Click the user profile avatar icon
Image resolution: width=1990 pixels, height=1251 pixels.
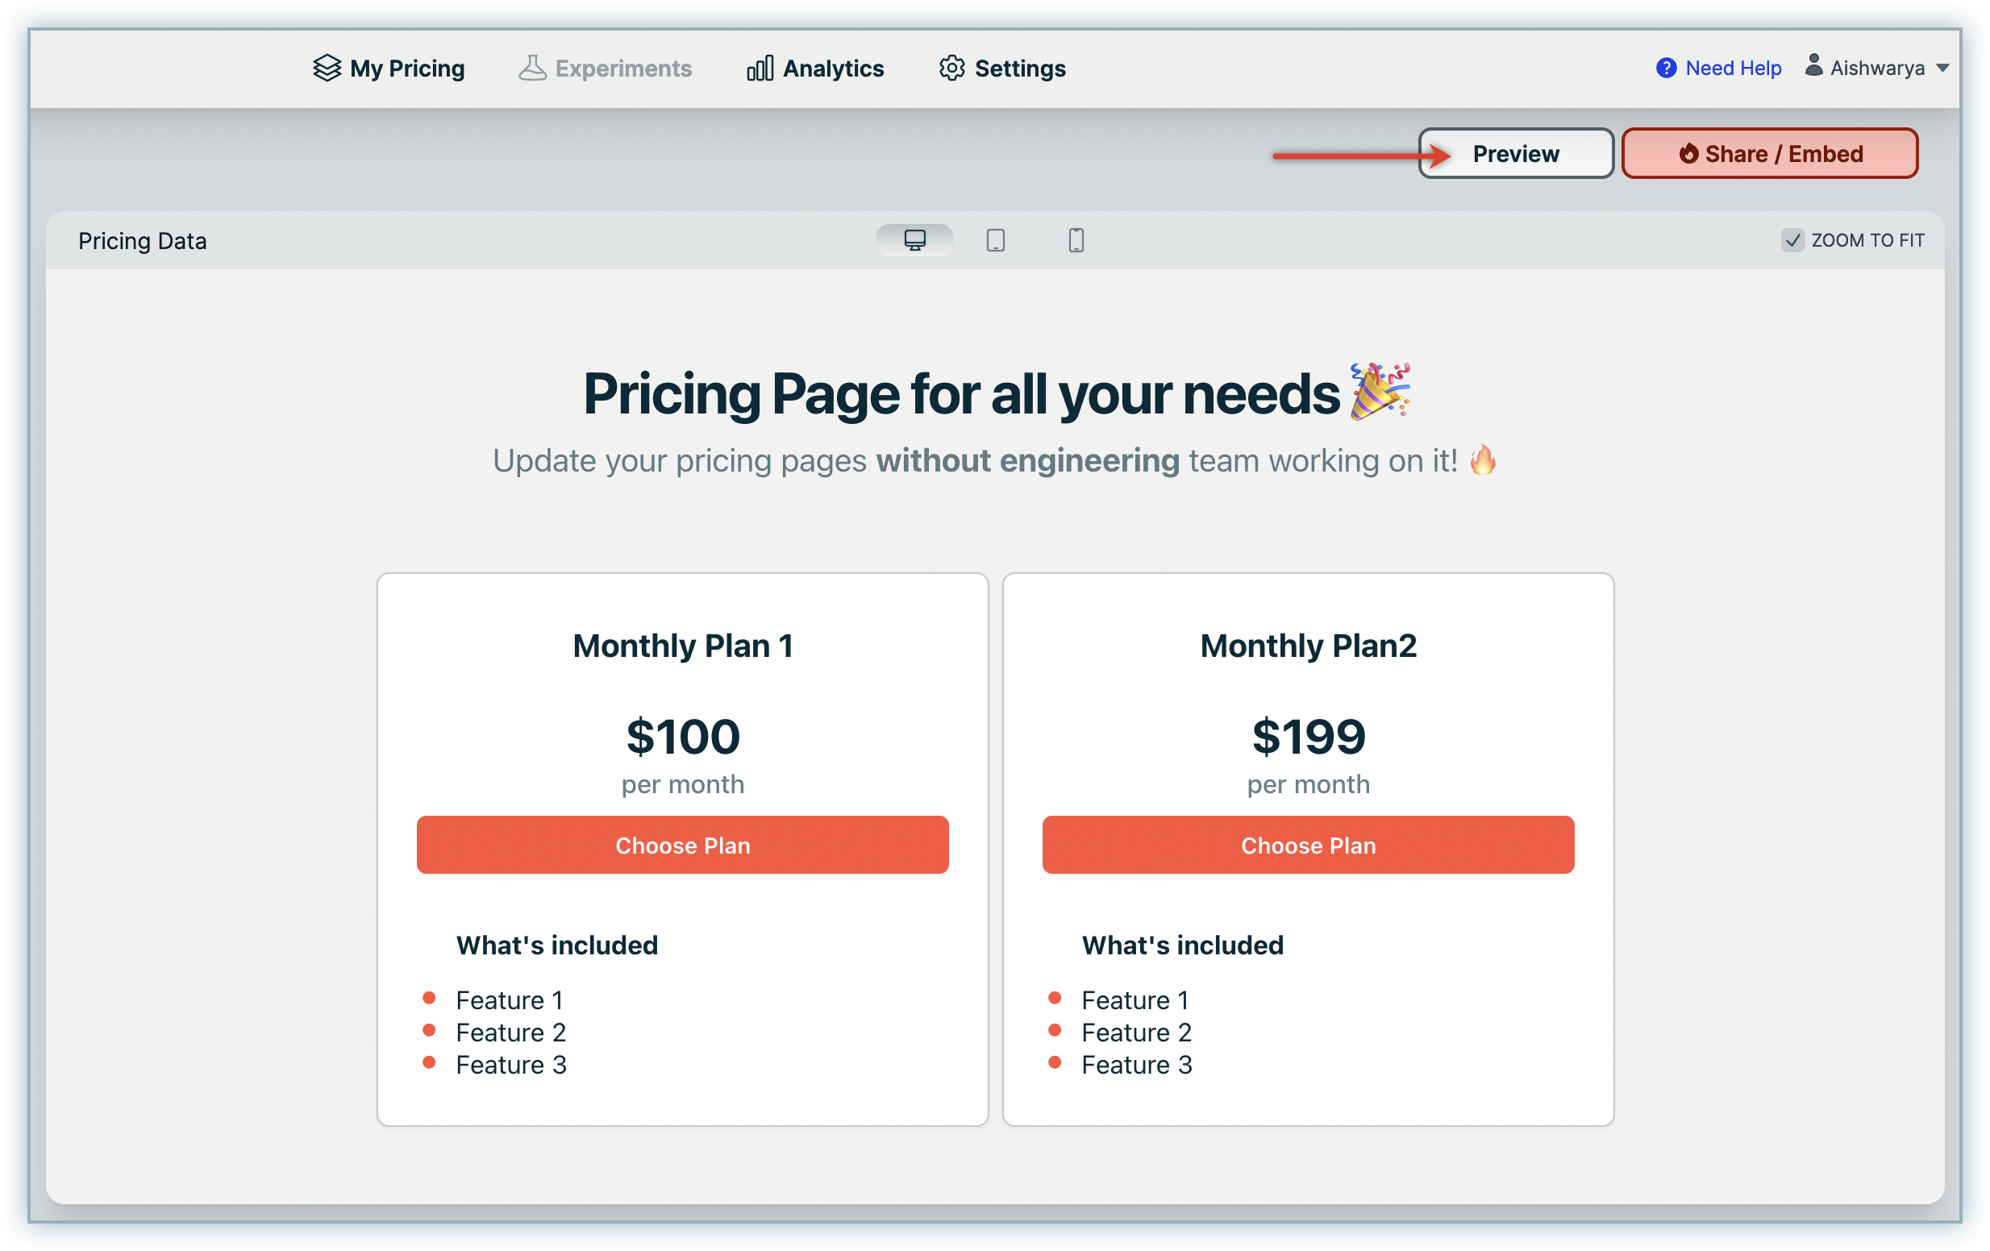pos(1813,65)
